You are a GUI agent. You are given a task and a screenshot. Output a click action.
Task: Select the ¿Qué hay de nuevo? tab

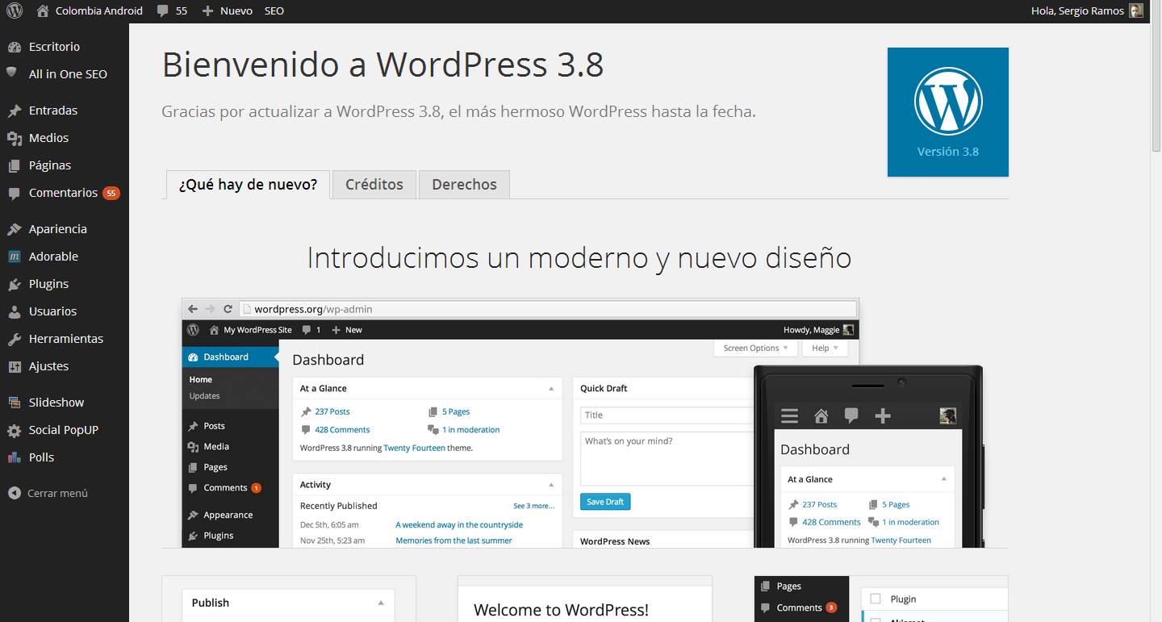click(248, 185)
